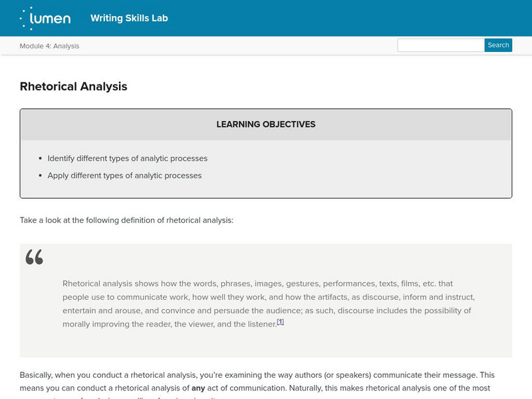Focus the search text field

tap(440, 45)
